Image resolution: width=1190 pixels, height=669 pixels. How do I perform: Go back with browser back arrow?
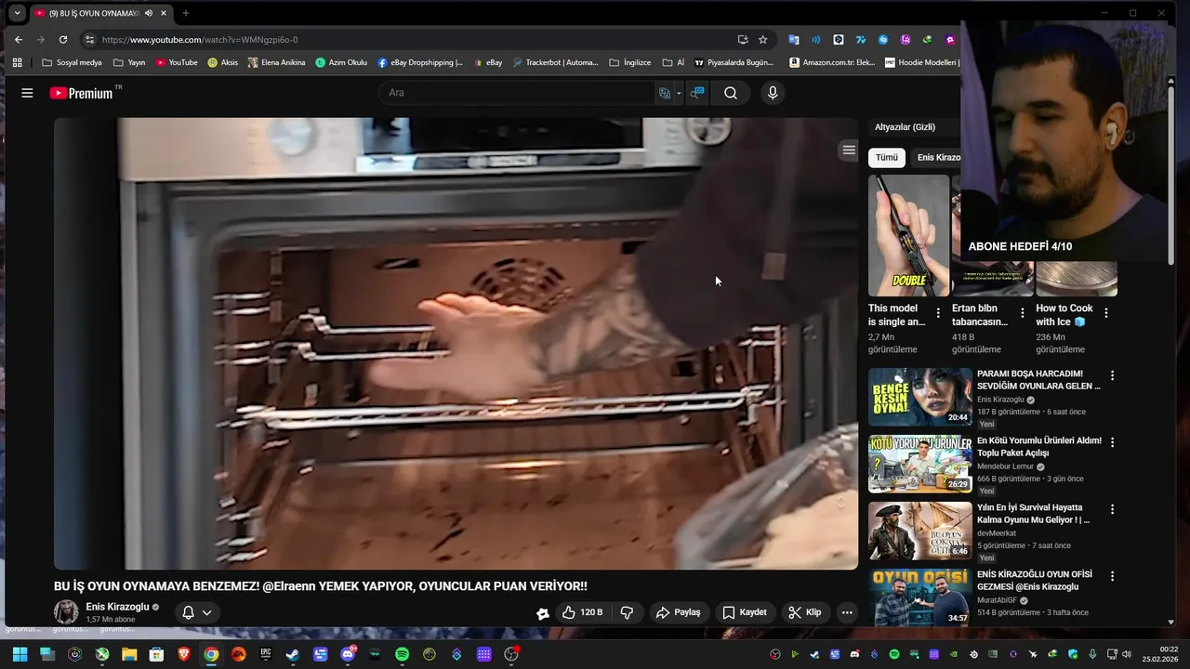coord(19,40)
